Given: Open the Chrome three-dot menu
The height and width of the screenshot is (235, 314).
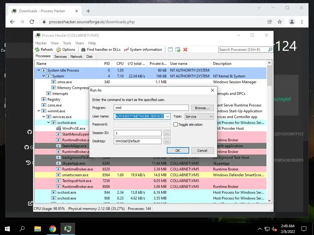Looking at the screenshot, I should pos(302,22).
